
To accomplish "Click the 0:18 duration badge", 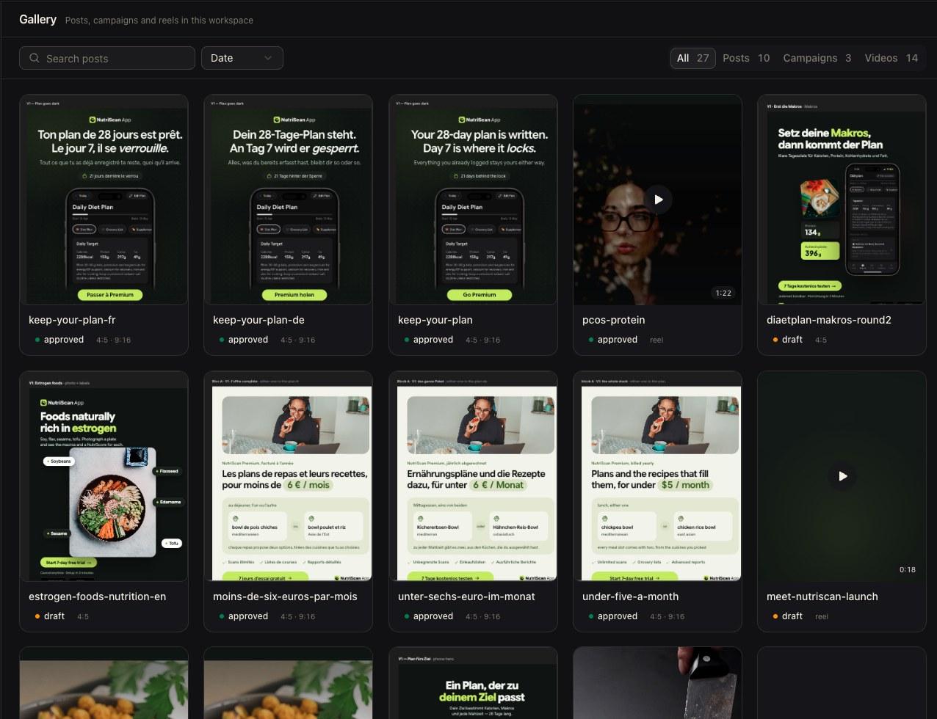I will pyautogui.click(x=908, y=569).
